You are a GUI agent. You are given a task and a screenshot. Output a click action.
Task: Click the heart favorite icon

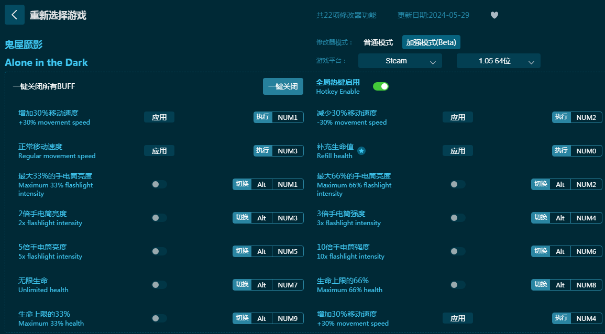click(x=494, y=15)
